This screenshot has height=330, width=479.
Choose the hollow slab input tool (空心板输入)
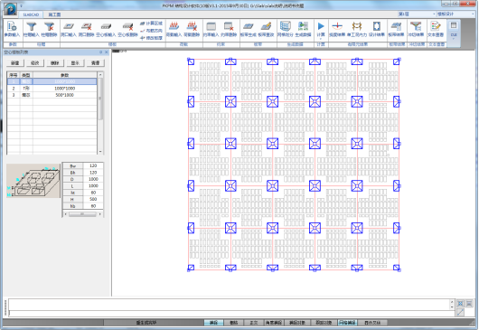coord(106,29)
